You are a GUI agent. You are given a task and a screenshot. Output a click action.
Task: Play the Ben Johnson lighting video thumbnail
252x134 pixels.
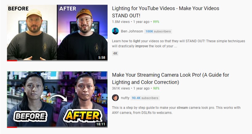(57, 33)
